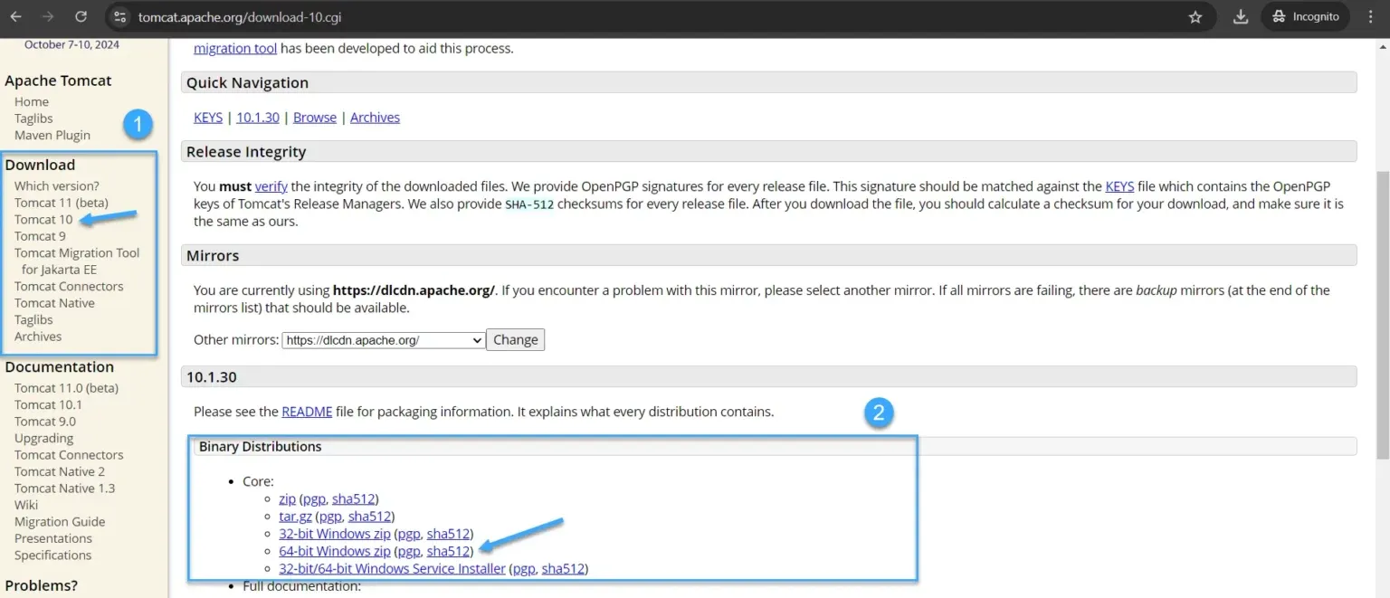Viewport: 1390px width, 598px height.
Task: Open Maven Plugin sidebar link
Action: (x=52, y=136)
